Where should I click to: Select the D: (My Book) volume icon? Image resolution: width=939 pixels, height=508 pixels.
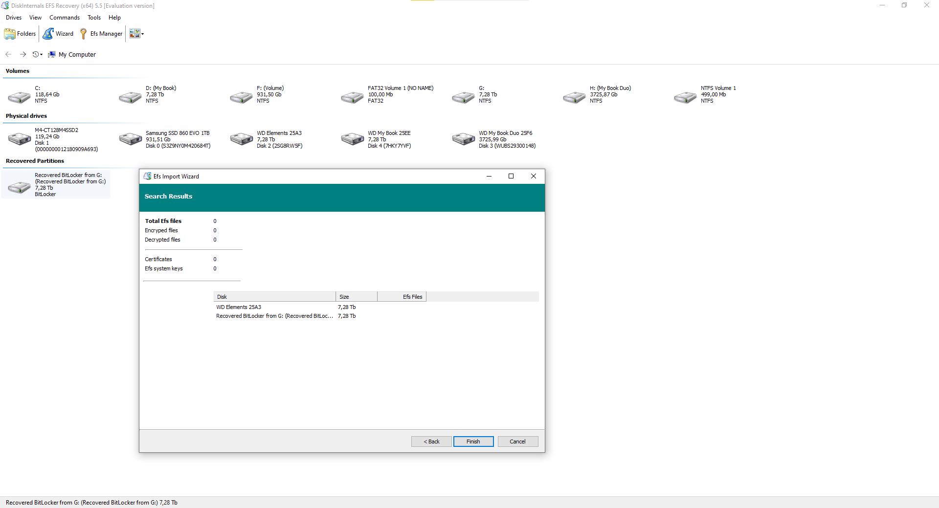coord(131,97)
